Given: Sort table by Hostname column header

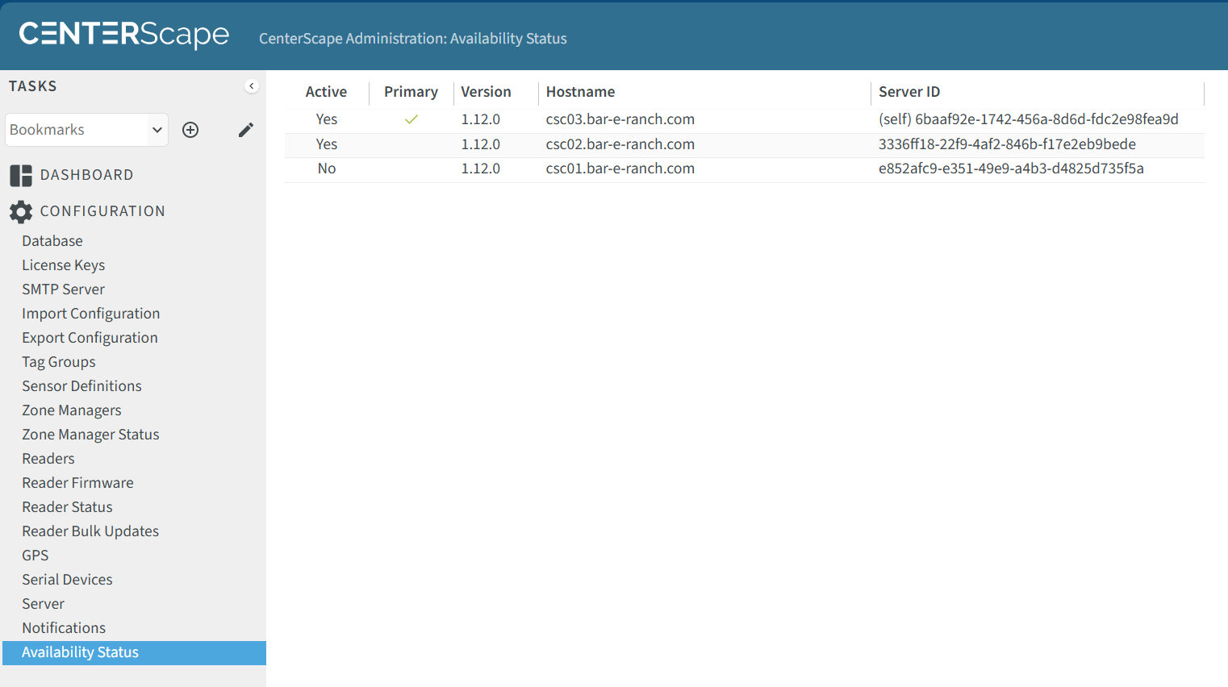Looking at the screenshot, I should coord(580,92).
